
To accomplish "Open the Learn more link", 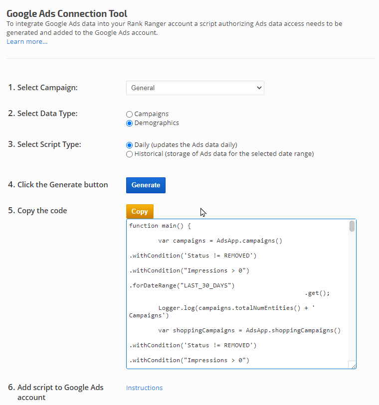I will point(27,41).
